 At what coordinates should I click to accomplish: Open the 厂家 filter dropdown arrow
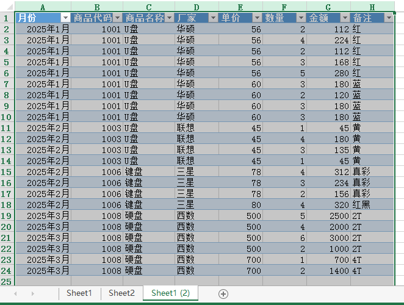click(x=213, y=18)
